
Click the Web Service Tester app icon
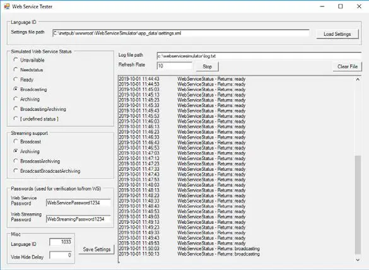tap(7, 6)
